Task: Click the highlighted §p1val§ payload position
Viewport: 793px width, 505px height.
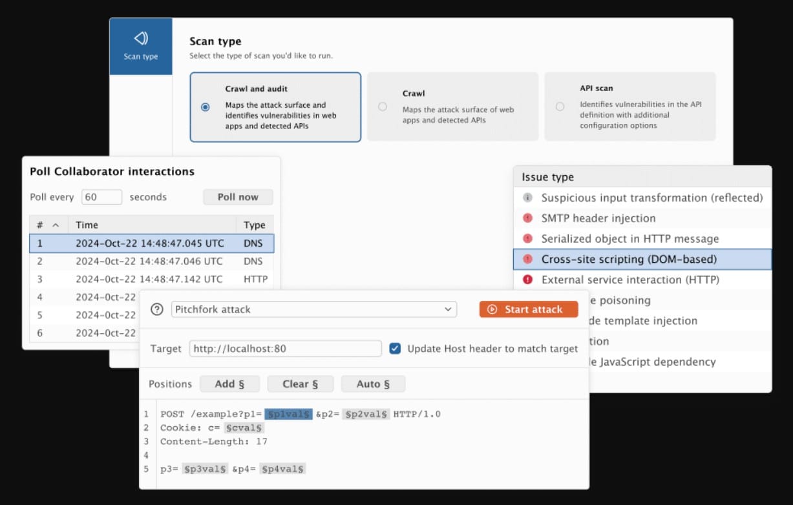Action: coord(289,414)
